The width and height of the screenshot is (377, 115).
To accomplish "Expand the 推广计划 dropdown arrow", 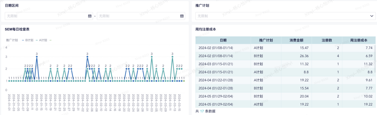I will coord(372,16).
